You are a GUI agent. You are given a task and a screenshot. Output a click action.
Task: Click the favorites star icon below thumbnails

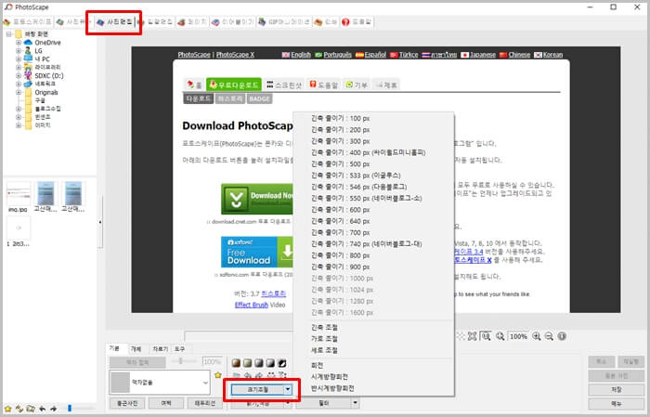(x=7, y=409)
